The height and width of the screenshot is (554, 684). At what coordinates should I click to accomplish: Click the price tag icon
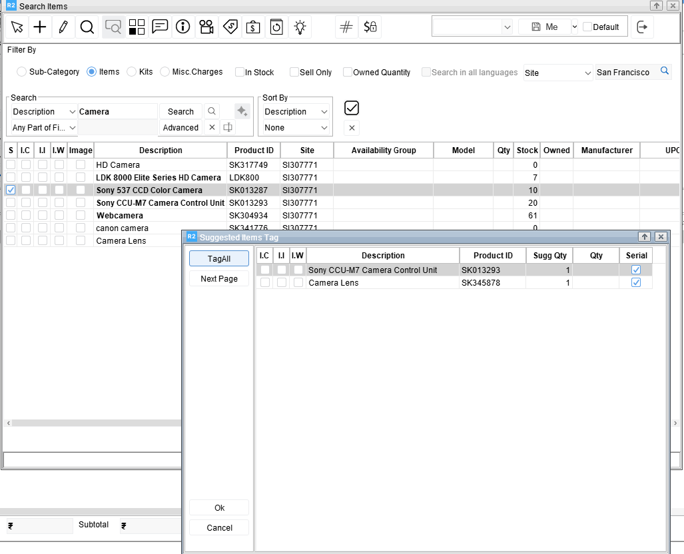230,27
